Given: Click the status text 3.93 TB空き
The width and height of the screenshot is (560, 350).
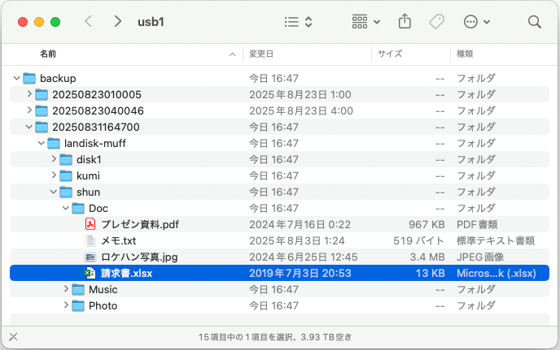Looking at the screenshot, I should [326, 337].
